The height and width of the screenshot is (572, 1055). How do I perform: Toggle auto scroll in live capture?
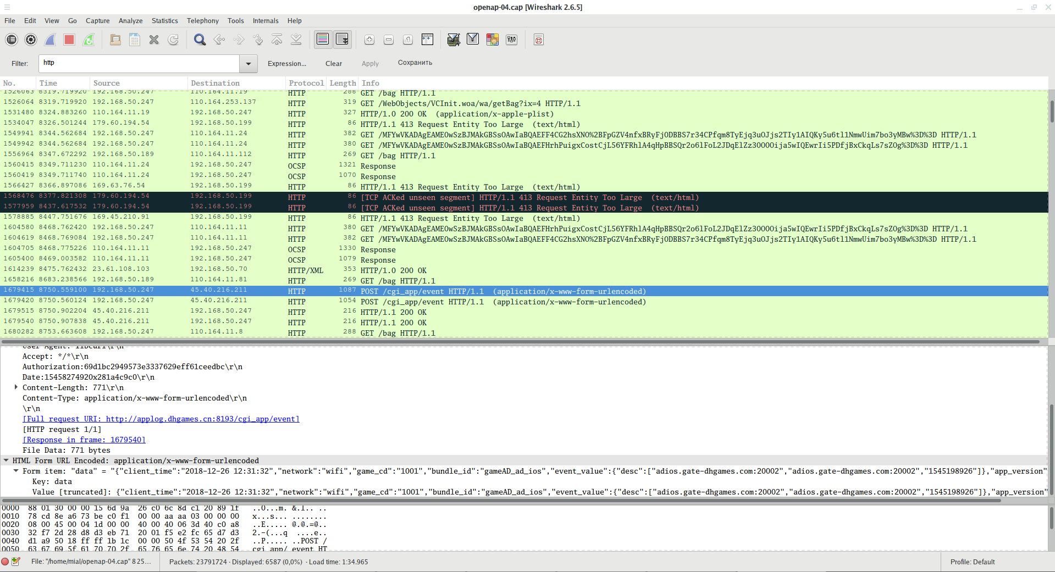click(342, 40)
